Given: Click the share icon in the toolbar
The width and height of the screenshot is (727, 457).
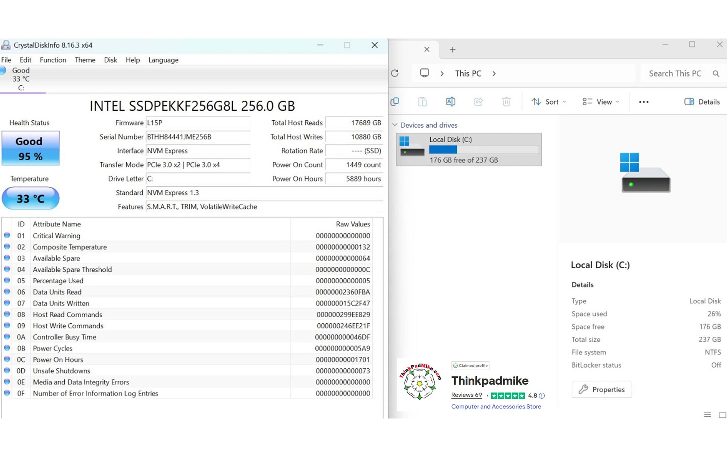Looking at the screenshot, I should [x=478, y=102].
